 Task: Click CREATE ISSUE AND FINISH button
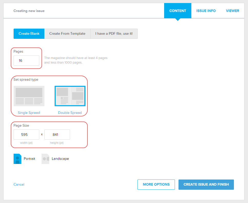(206, 184)
